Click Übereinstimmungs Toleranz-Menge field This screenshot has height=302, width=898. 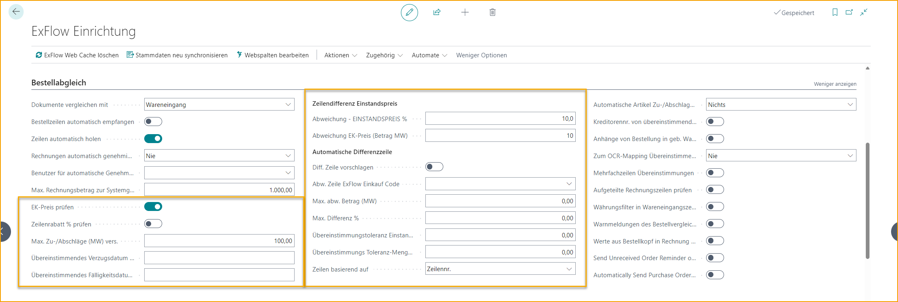pyautogui.click(x=500, y=252)
